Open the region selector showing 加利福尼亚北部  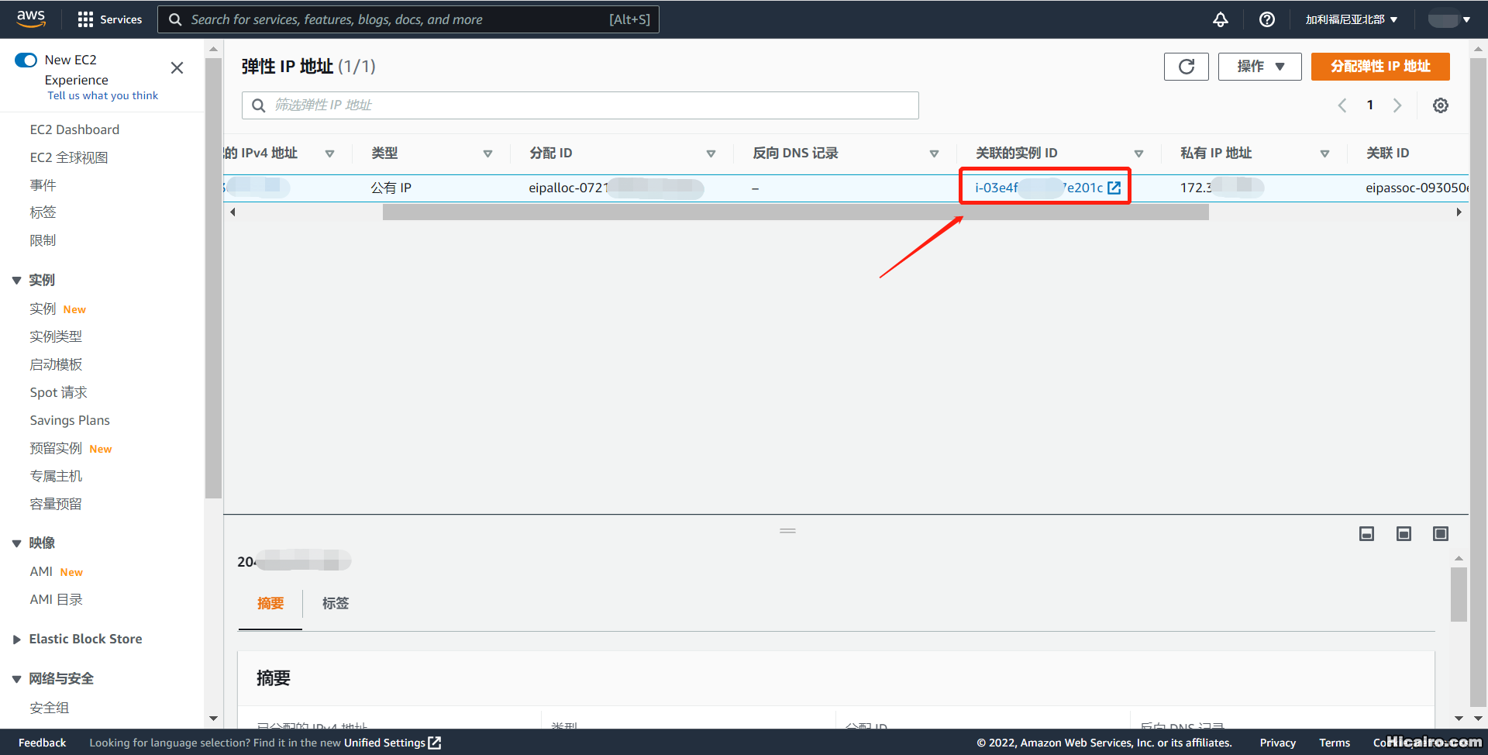click(x=1350, y=19)
